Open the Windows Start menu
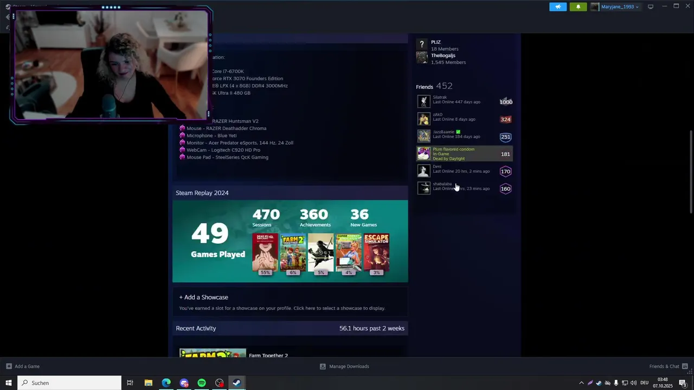This screenshot has width=694, height=390. coord(9,383)
